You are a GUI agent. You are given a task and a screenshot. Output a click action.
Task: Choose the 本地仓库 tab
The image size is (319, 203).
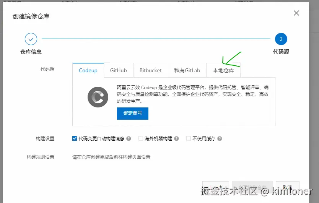pos(223,70)
